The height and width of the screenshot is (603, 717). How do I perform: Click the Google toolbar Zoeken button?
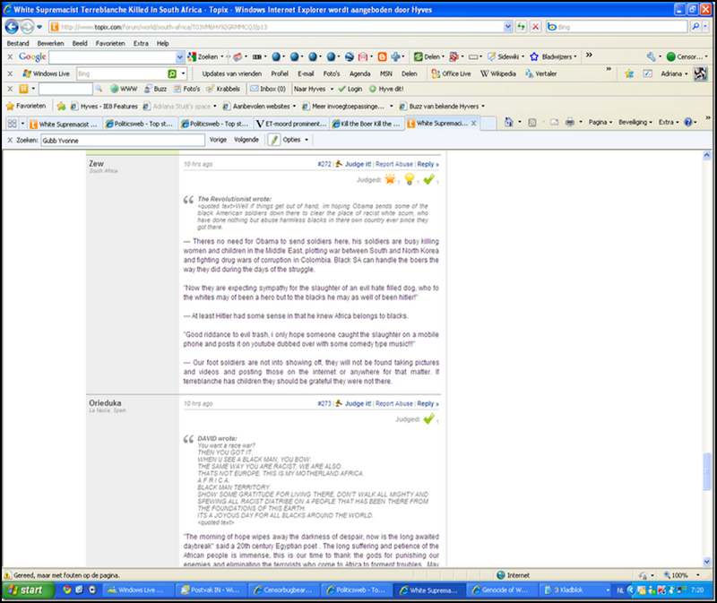[203, 56]
